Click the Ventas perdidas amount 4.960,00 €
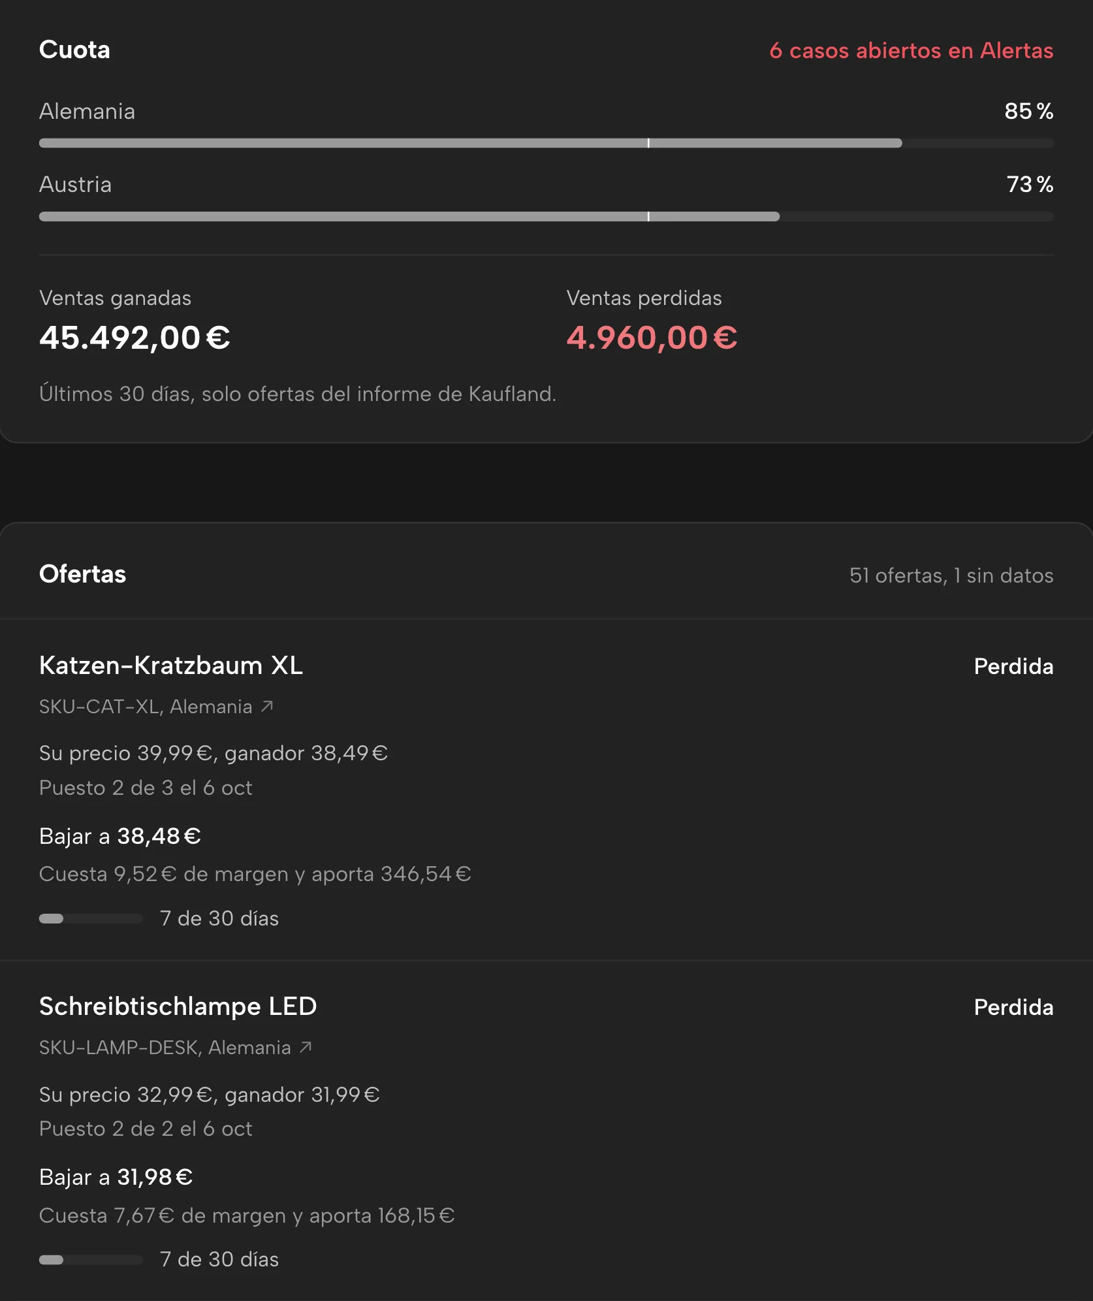Viewport: 1093px width, 1301px height. click(x=652, y=338)
